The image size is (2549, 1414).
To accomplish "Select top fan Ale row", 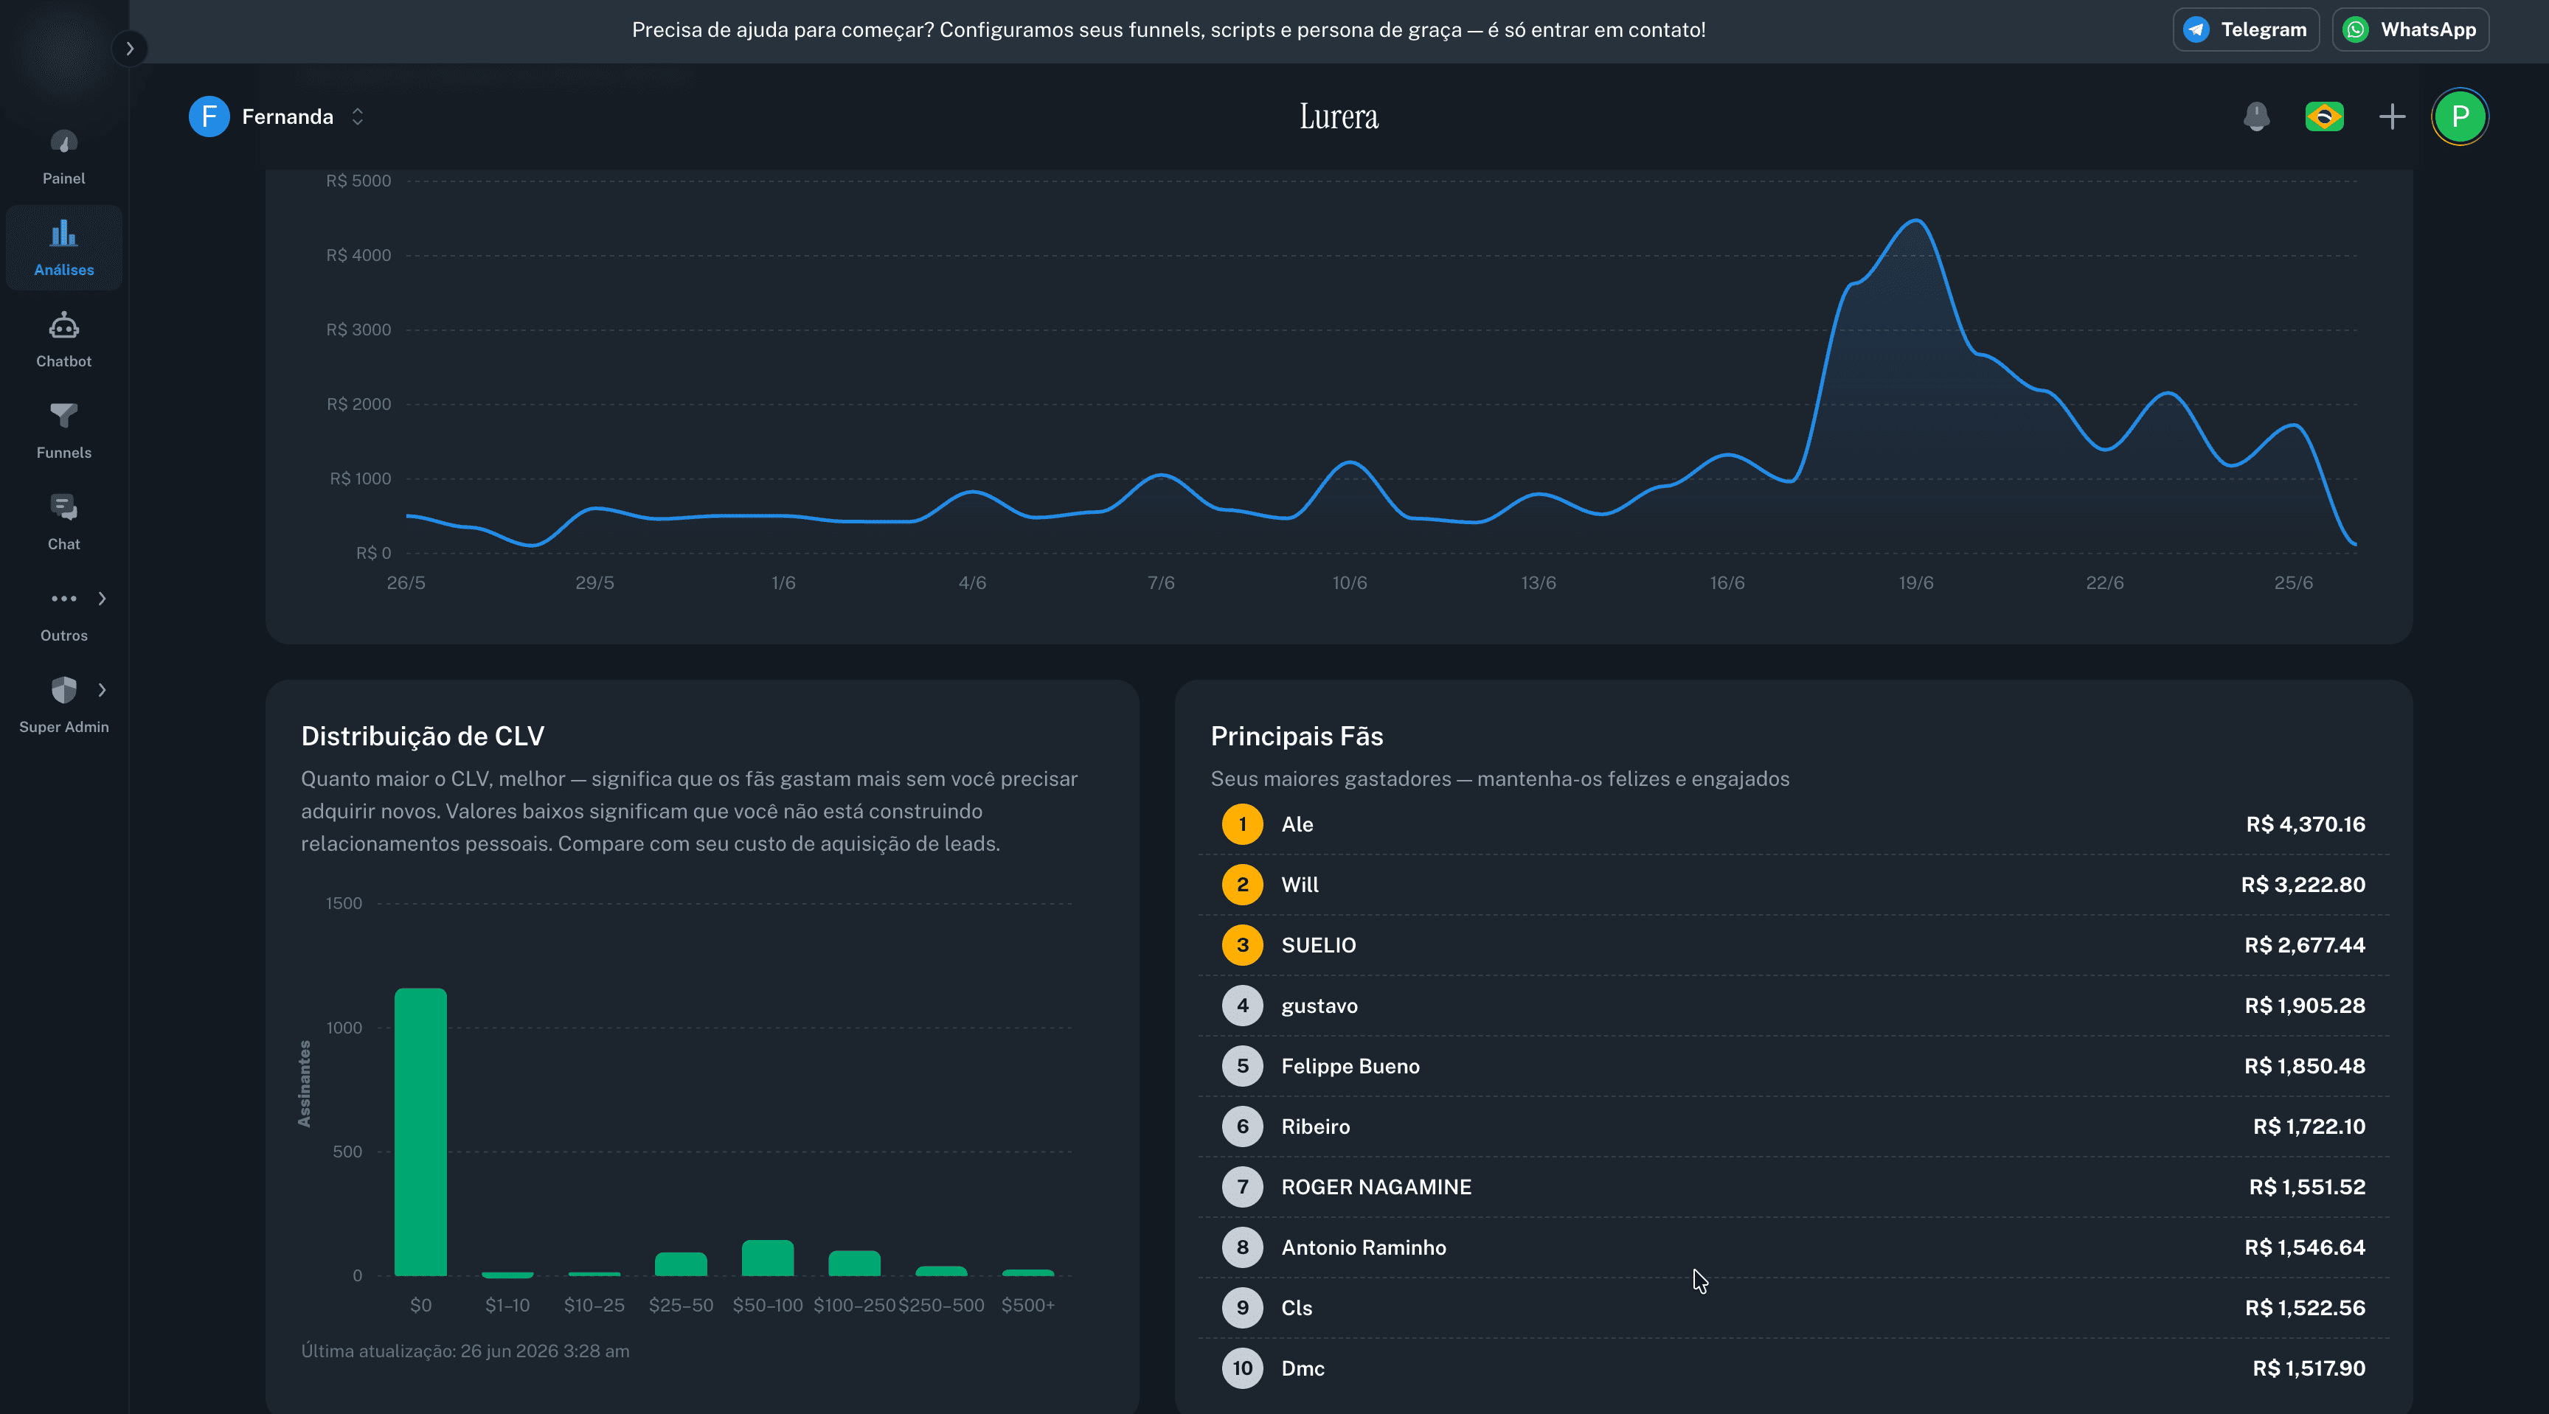I will [x=1793, y=825].
